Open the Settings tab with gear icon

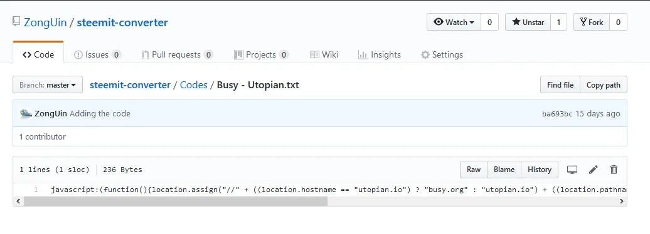pyautogui.click(x=442, y=54)
